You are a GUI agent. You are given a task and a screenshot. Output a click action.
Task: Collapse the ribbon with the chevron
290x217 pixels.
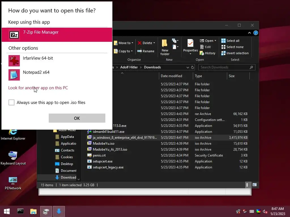[x=249, y=33]
